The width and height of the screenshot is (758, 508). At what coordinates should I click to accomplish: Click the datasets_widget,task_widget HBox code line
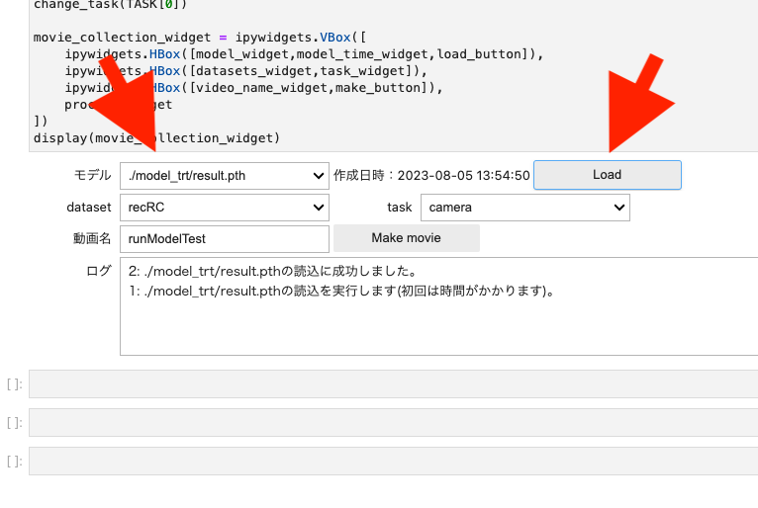pos(246,71)
